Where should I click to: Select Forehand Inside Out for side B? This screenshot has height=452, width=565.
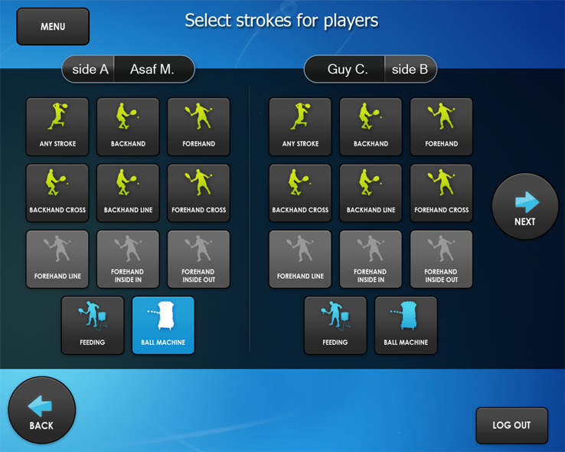(442, 259)
